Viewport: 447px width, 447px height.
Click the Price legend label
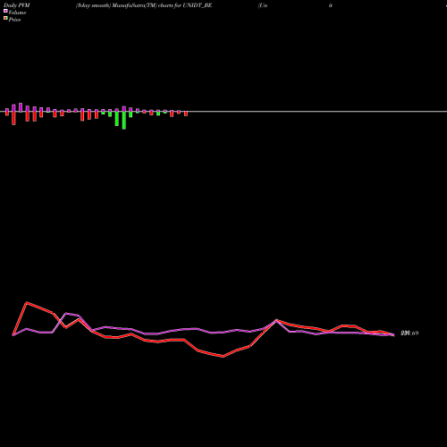click(14, 20)
